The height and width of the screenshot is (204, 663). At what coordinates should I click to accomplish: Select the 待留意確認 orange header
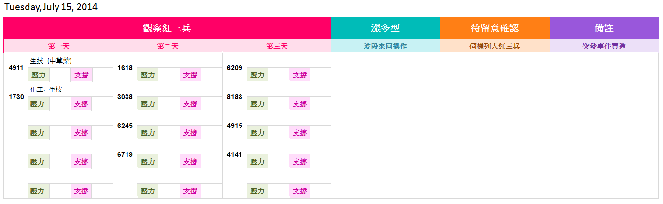[495, 28]
